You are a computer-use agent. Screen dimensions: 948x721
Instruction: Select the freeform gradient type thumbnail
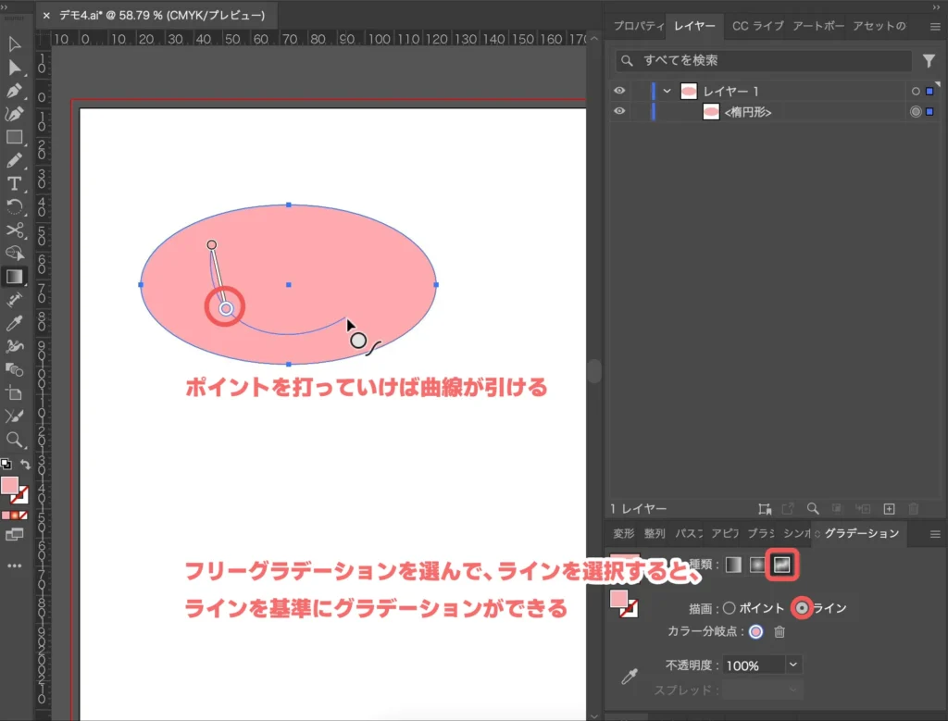[780, 565]
